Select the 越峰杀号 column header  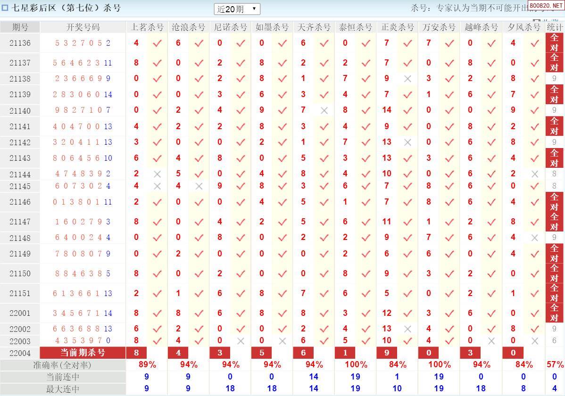coord(481,27)
